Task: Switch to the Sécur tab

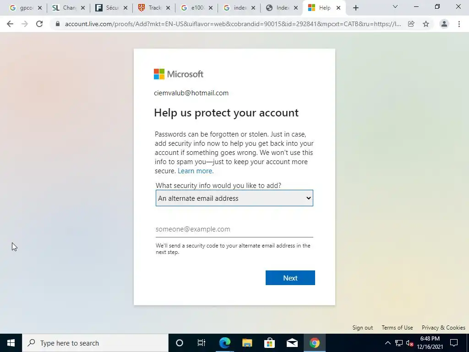Action: pyautogui.click(x=107, y=8)
